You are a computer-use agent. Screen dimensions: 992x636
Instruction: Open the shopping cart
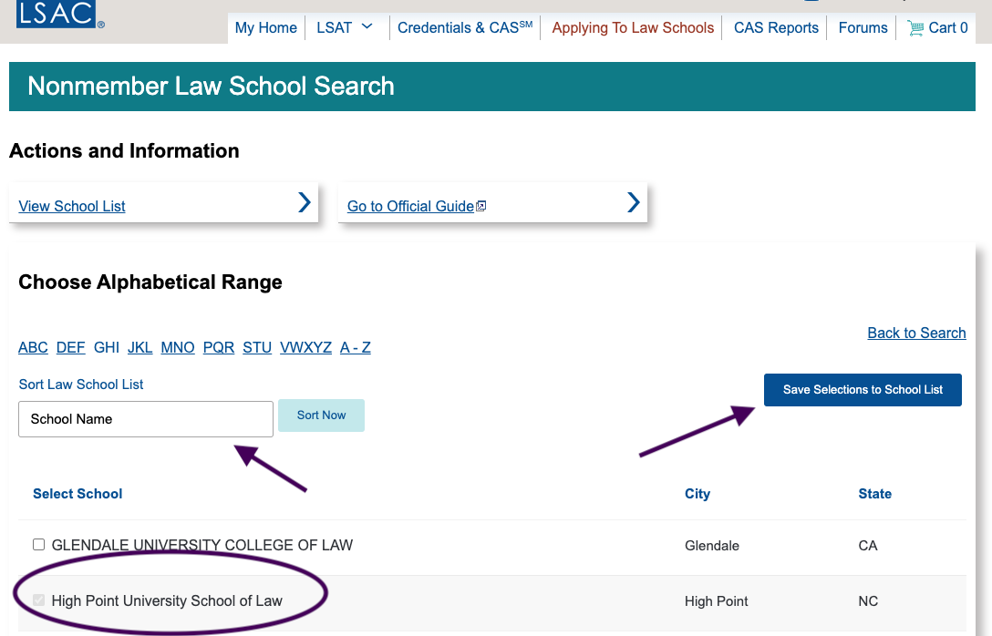[x=937, y=27]
